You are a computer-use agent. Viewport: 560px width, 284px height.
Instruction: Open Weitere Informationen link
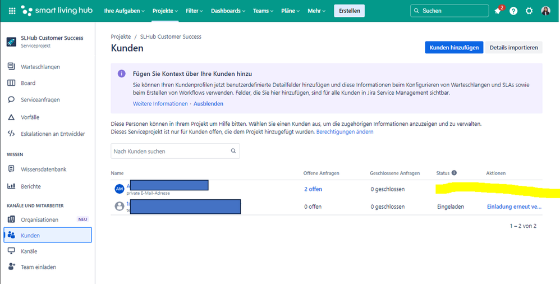click(160, 104)
